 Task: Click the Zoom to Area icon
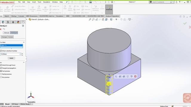click(93, 19)
